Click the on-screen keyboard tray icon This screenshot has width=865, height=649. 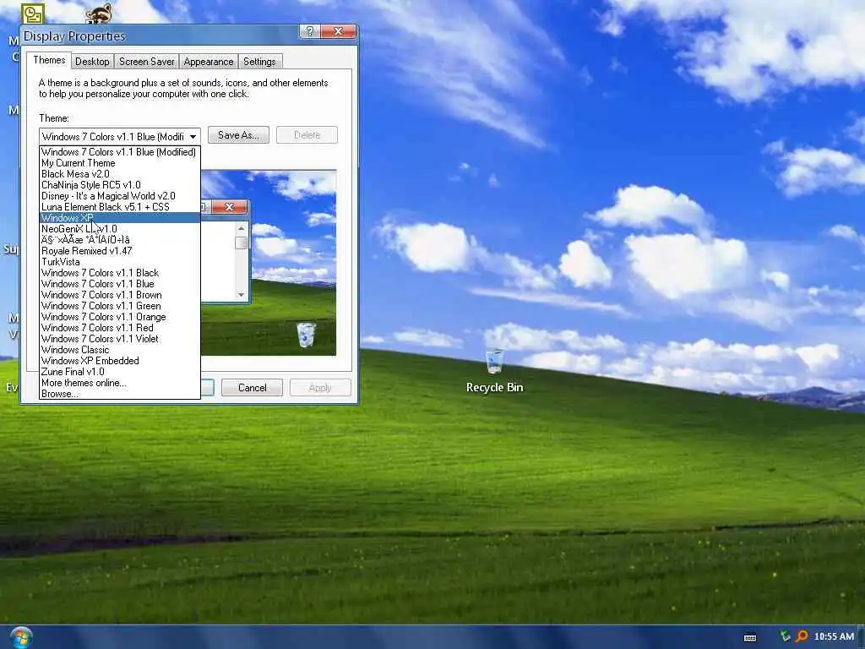pos(750,637)
